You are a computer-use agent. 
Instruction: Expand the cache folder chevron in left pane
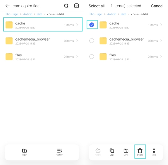(77, 25)
